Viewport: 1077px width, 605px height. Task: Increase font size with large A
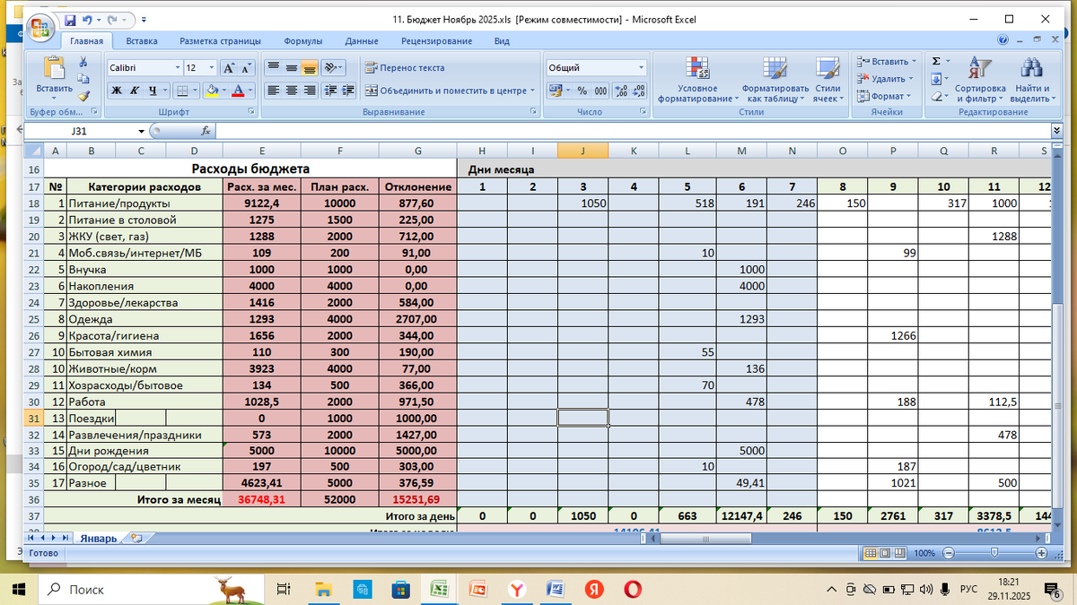click(228, 68)
